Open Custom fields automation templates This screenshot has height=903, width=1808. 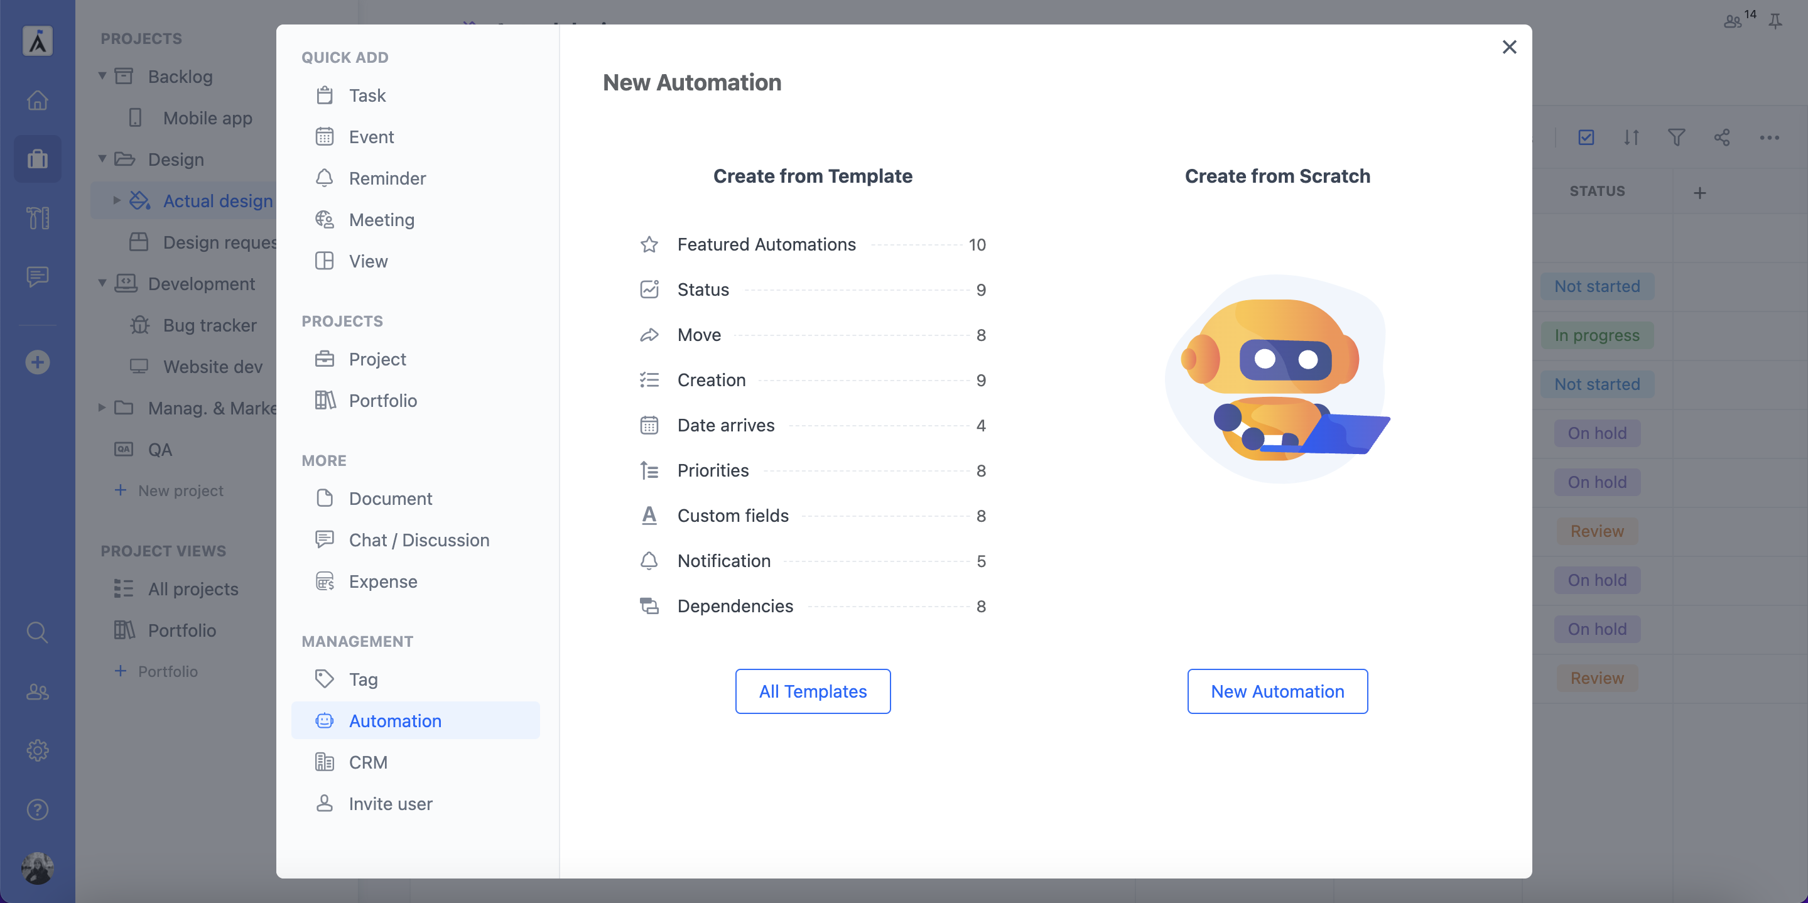813,516
